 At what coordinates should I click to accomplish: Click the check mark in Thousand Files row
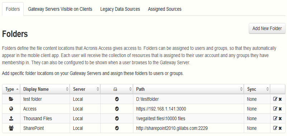point(117,119)
